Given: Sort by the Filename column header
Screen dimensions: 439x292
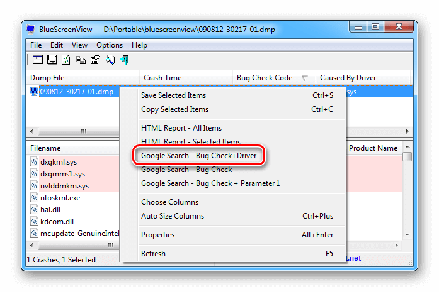Looking at the screenshot, I should click(x=73, y=148).
